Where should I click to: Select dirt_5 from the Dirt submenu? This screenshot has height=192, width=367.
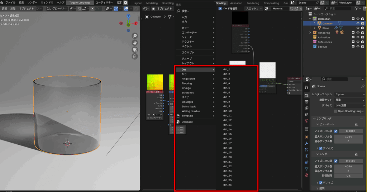tap(227, 88)
